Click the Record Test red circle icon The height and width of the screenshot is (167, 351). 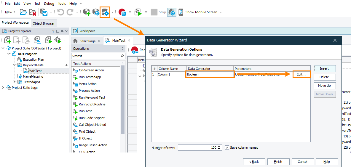122,12
